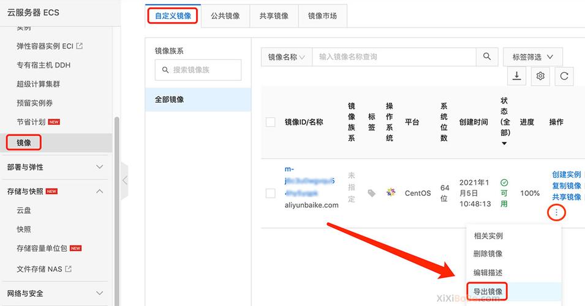This screenshot has height=306, width=585.
Task: Open column settings gear icon
Action: pyautogui.click(x=540, y=76)
